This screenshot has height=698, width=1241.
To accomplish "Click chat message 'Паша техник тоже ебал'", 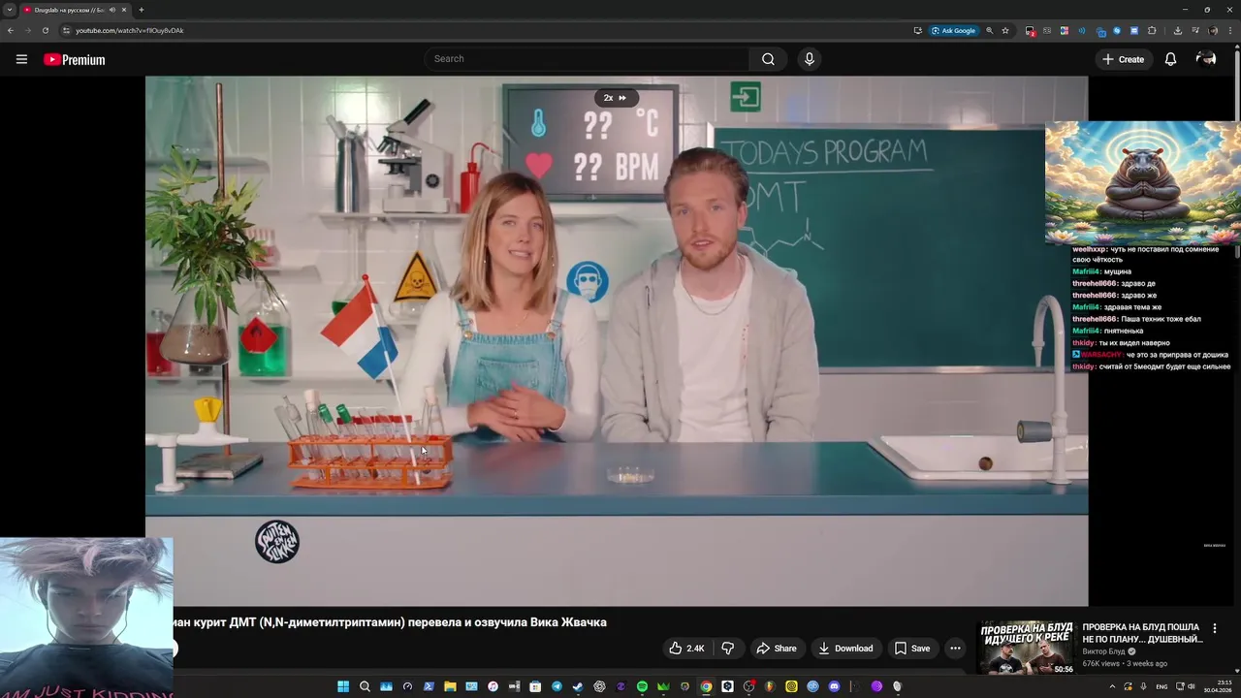I will pyautogui.click(x=1136, y=319).
